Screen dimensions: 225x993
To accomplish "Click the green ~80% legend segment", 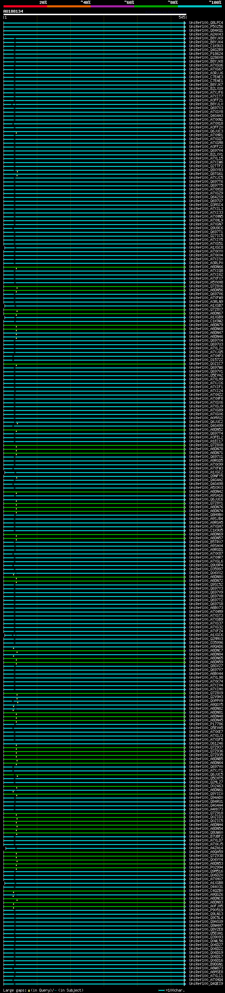I will click(156, 6).
